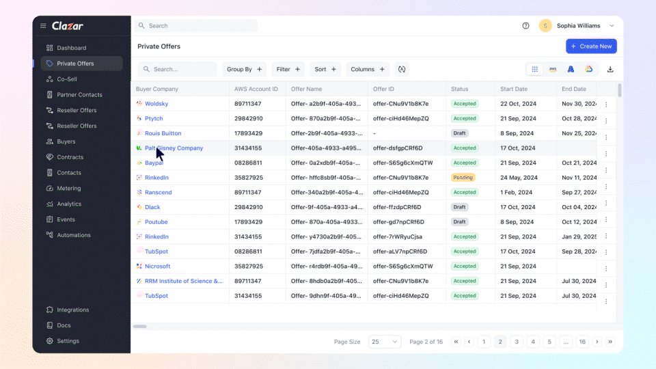
Task: Click the refresh sync icon next to Columns
Action: [402, 70]
